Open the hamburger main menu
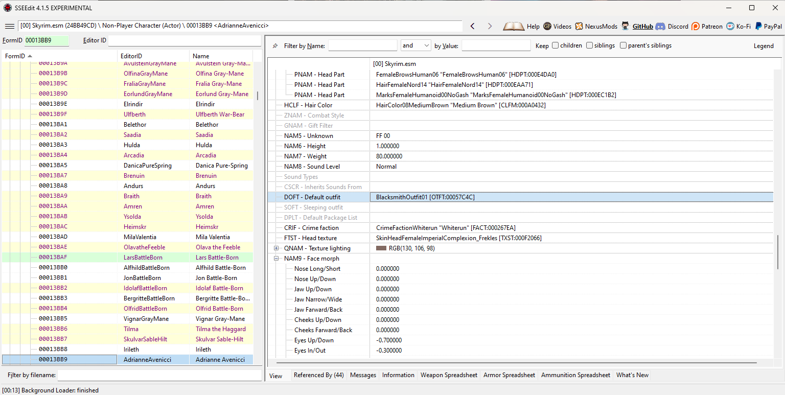785x395 pixels. click(x=9, y=26)
